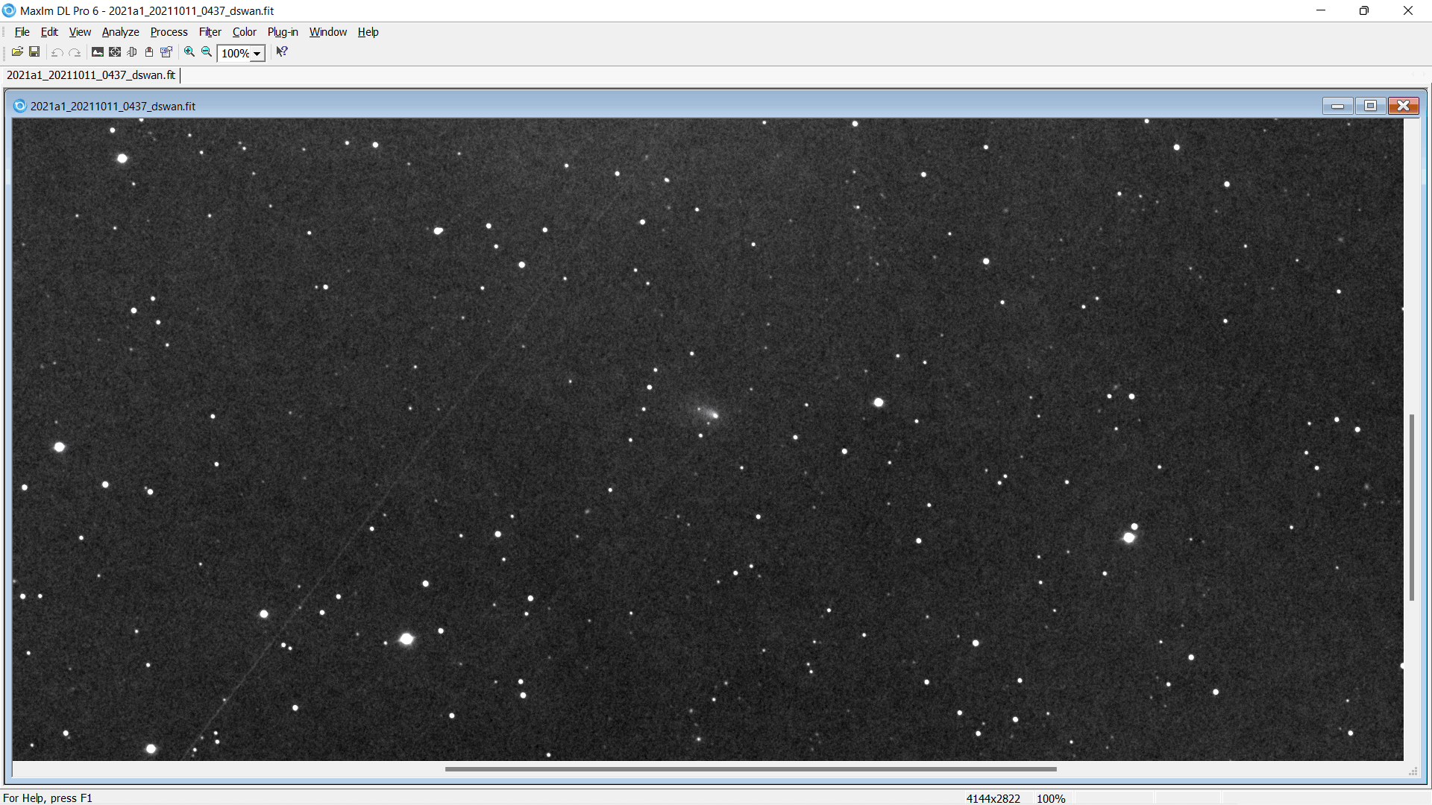
Task: Close the inner dswan.fit image window
Action: click(1404, 106)
